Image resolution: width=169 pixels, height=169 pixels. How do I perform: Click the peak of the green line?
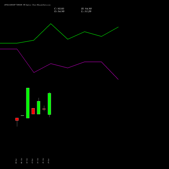click(x=51, y=24)
